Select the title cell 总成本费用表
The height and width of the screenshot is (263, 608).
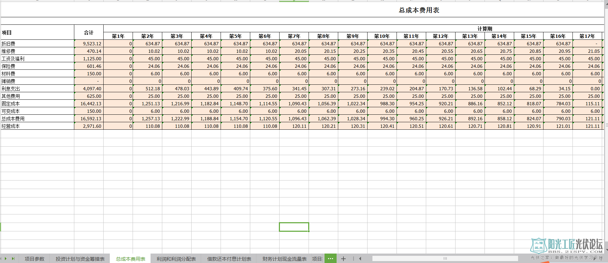[x=419, y=10]
